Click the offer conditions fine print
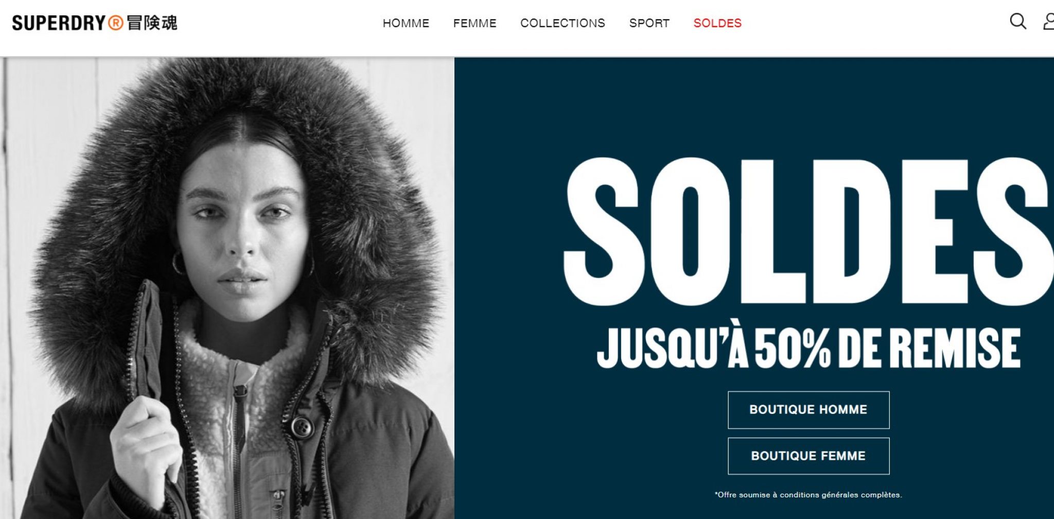Viewport: 1054px width, 519px height. click(808, 495)
